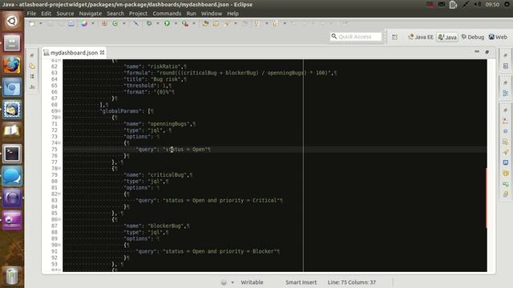513x288 pixels.
Task: Collapse the fold marker at line 86
Action: tap(59, 219)
